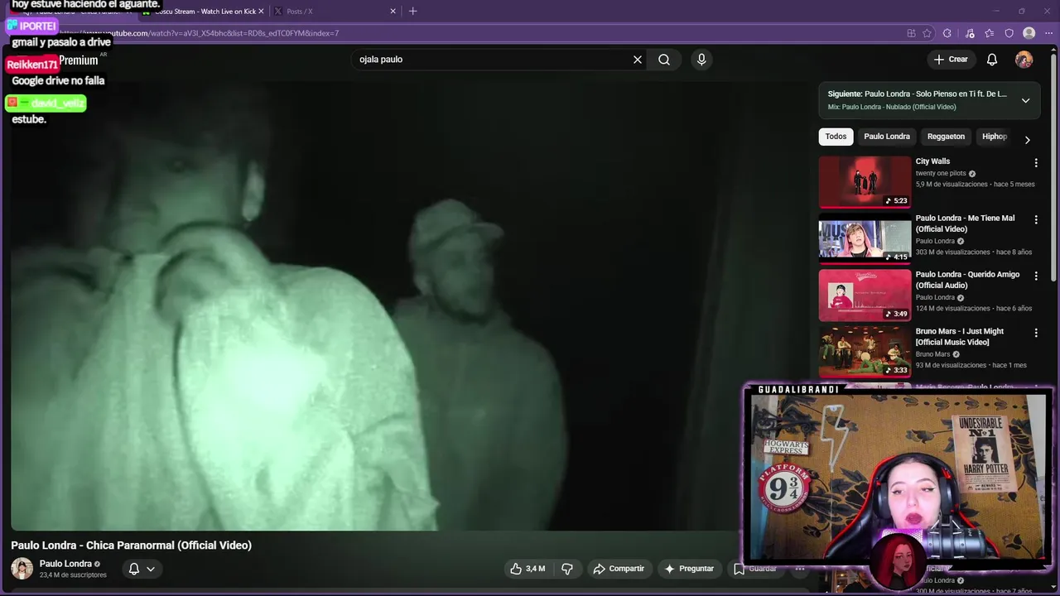Open Querido Amigo video thumbnail
The height and width of the screenshot is (596, 1060).
(x=865, y=295)
